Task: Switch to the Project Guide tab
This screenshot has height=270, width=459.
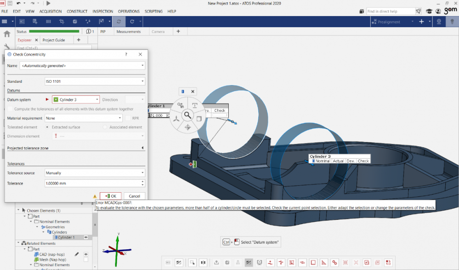Action: pyautogui.click(x=54, y=40)
